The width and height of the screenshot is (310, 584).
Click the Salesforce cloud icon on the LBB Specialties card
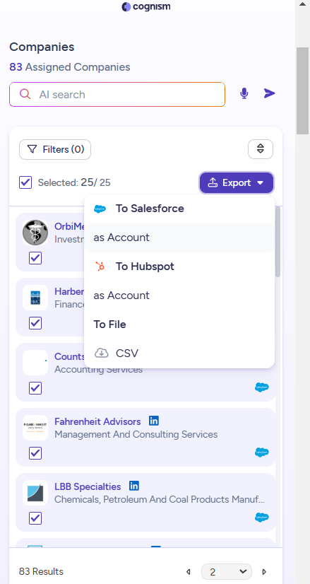point(261,518)
